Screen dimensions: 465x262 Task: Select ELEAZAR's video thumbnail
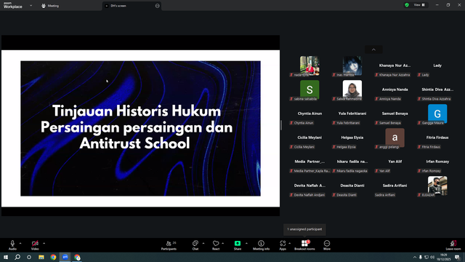click(x=437, y=186)
